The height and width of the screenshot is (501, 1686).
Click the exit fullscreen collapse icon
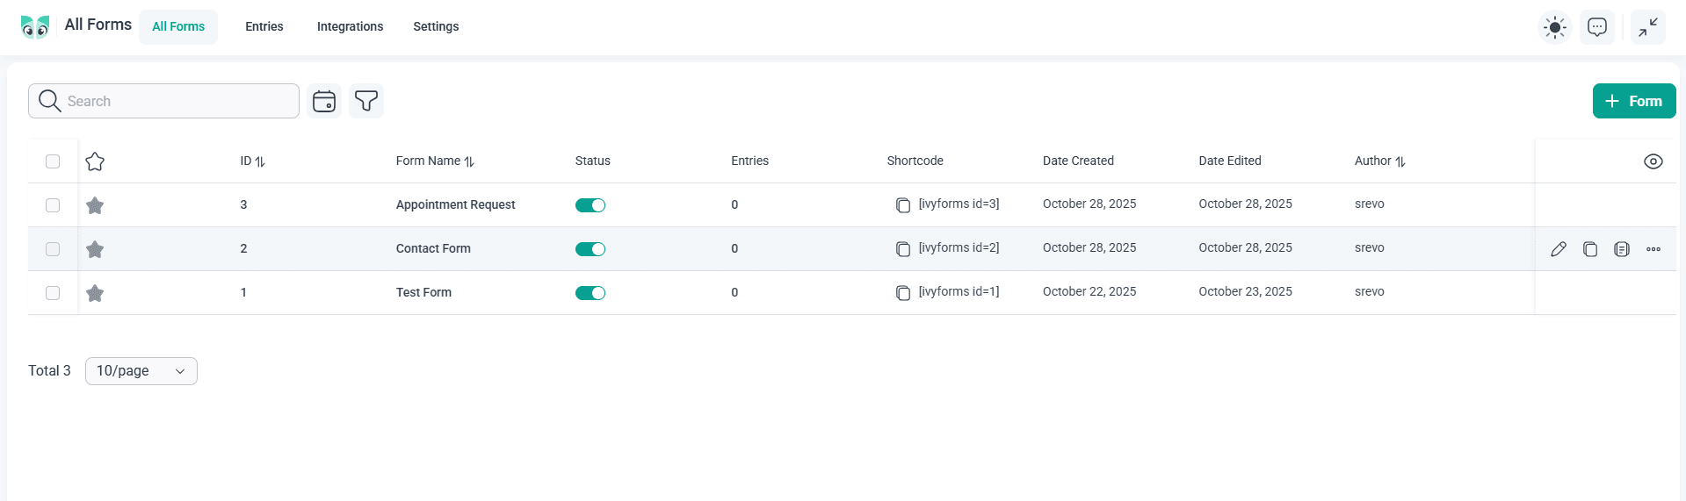pos(1648,27)
